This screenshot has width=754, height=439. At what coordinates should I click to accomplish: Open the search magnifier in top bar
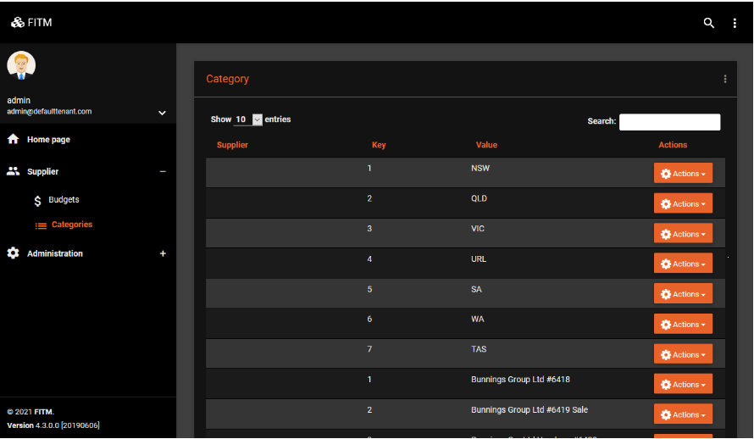(x=708, y=23)
